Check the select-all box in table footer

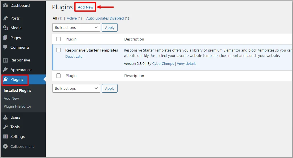[58, 76]
